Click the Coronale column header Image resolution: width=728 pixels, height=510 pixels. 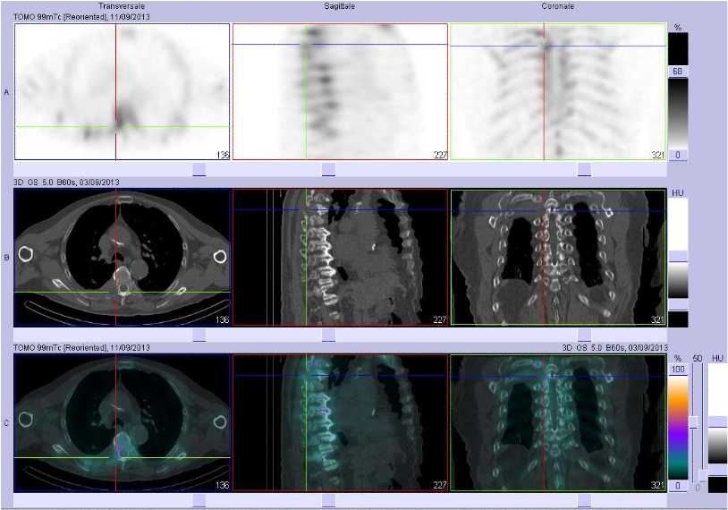coord(557,6)
